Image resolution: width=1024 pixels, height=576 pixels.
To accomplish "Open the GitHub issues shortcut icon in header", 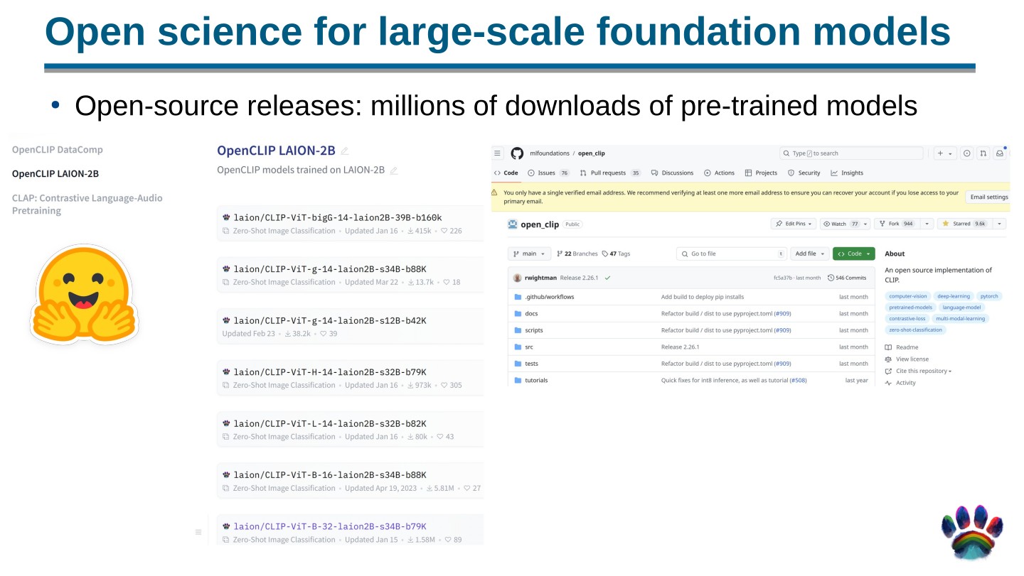I will tap(966, 153).
